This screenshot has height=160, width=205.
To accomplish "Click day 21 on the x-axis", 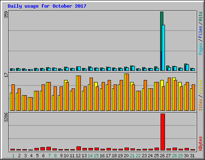I will [x=132, y=156].
